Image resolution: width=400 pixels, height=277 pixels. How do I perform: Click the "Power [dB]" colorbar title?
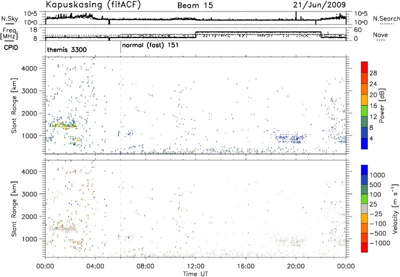[382, 105]
